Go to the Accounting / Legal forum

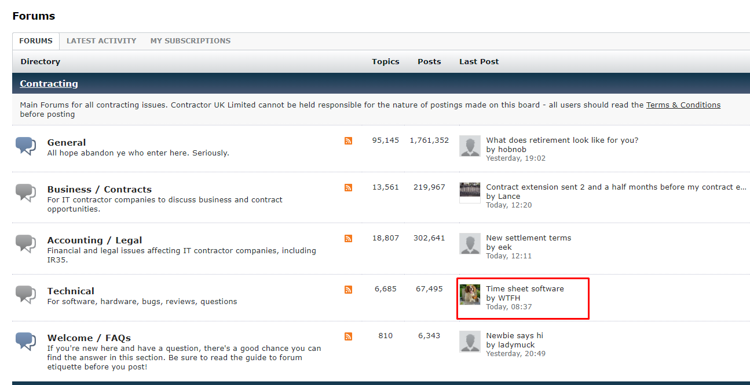tap(94, 240)
